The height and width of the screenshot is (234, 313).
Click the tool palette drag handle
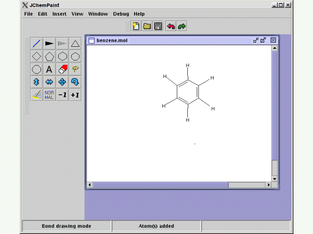(x=27, y=76)
